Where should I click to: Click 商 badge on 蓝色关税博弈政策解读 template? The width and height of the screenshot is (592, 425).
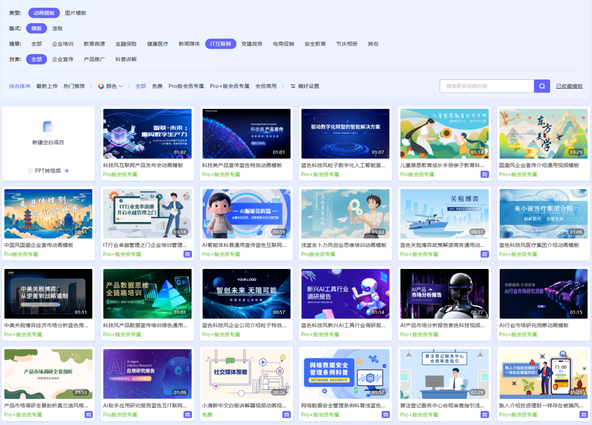(485, 255)
